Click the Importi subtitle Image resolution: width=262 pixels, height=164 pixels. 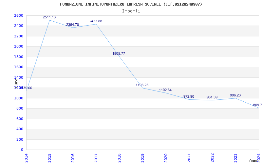(131, 11)
